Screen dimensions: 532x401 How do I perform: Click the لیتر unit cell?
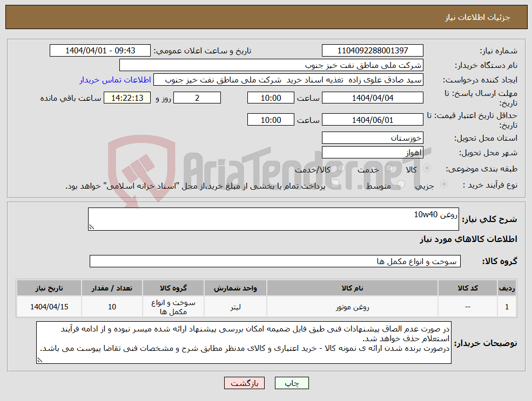235,307
